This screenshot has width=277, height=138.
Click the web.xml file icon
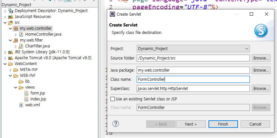click(21, 105)
